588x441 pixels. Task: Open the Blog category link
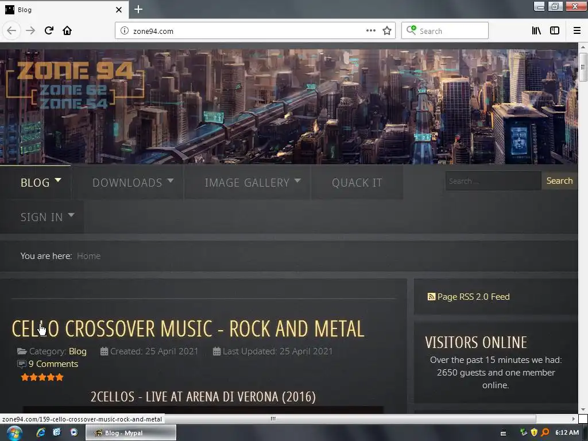click(78, 351)
